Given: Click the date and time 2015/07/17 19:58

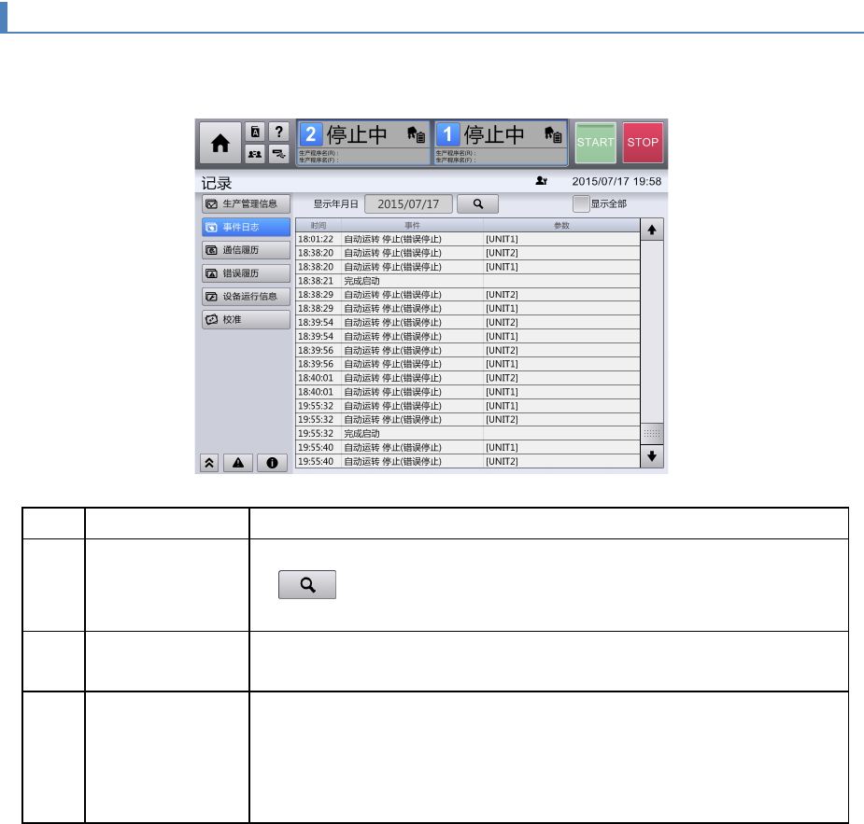Looking at the screenshot, I should point(616,181).
